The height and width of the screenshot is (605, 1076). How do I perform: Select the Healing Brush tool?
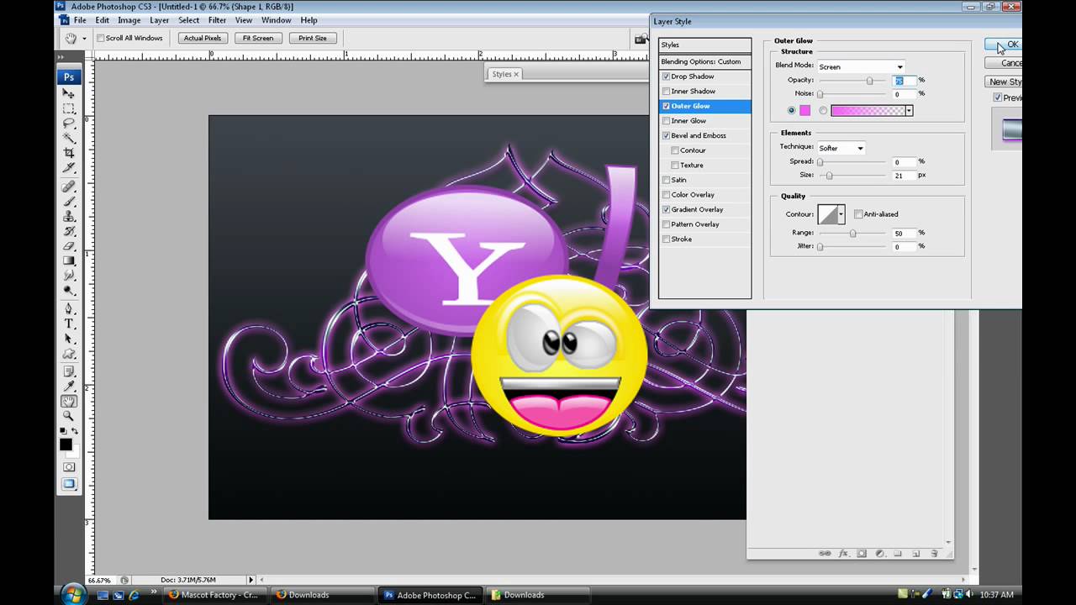69,187
